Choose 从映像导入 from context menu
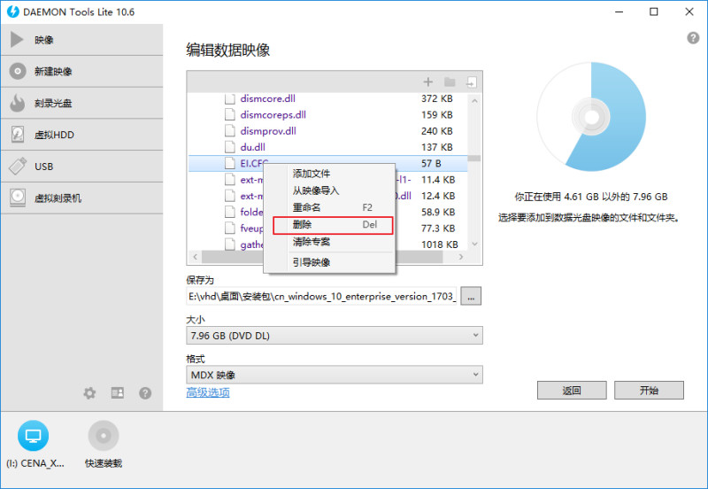The width and height of the screenshot is (708, 489). (329, 190)
